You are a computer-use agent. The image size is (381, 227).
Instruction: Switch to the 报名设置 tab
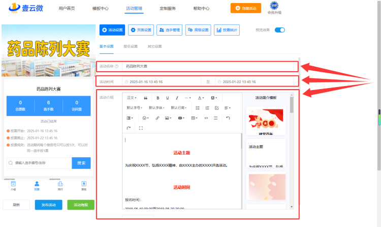[131, 46]
